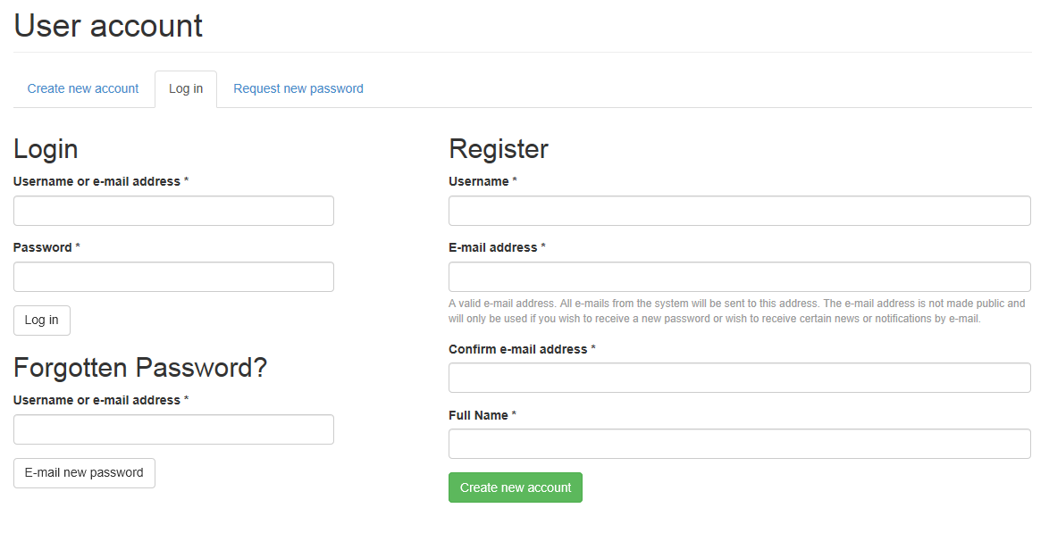Click the Forgotten Password username field
Screen dimensions: 1049x533
pos(173,429)
